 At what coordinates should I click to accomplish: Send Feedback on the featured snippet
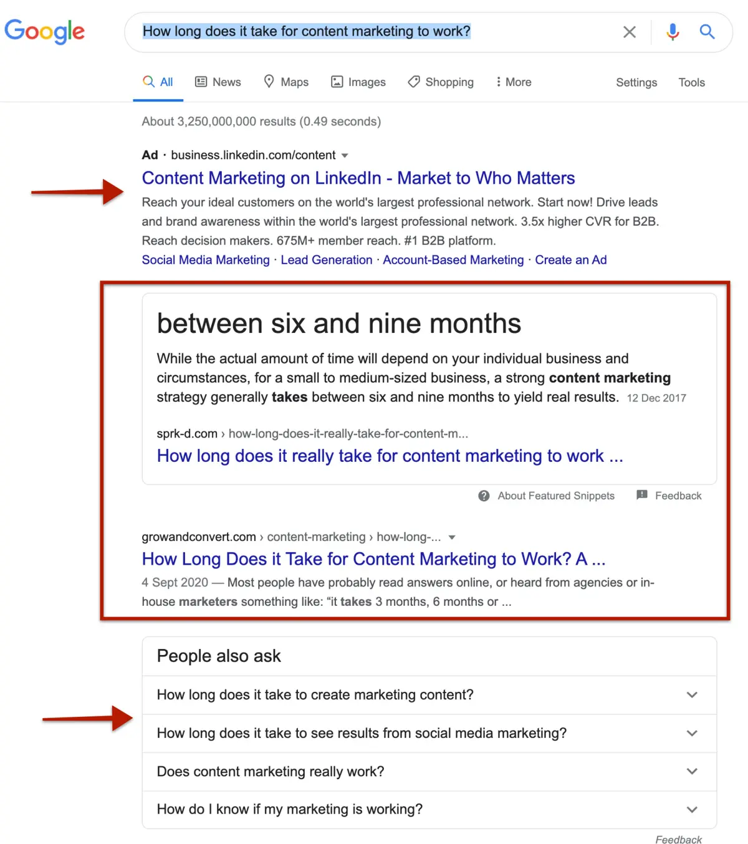[x=678, y=496]
